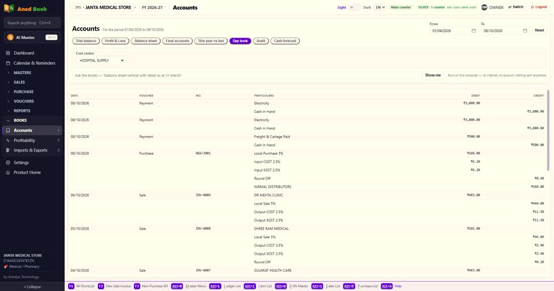This screenshot has height=291, width=554.
Task: Open the Cost centre HOSPITAL SUPPLY dropdown
Action: [101, 61]
